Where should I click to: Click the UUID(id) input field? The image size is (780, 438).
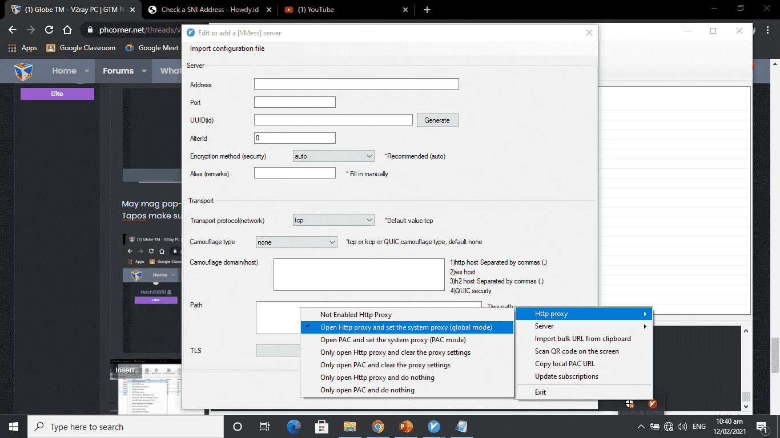333,120
